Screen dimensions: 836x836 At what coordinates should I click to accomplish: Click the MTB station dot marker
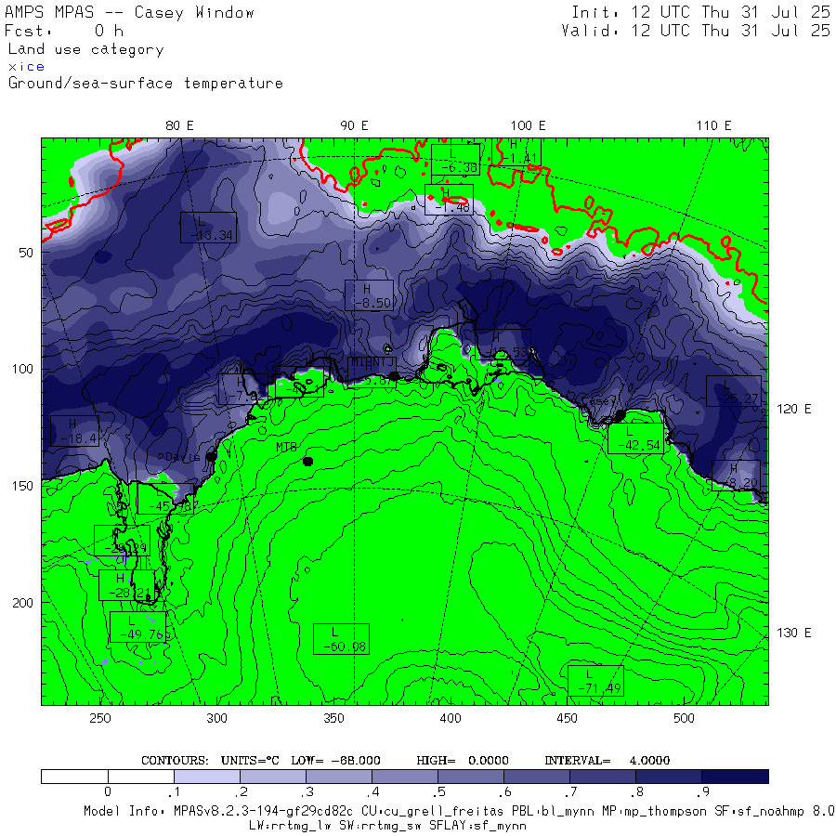pyautogui.click(x=307, y=461)
